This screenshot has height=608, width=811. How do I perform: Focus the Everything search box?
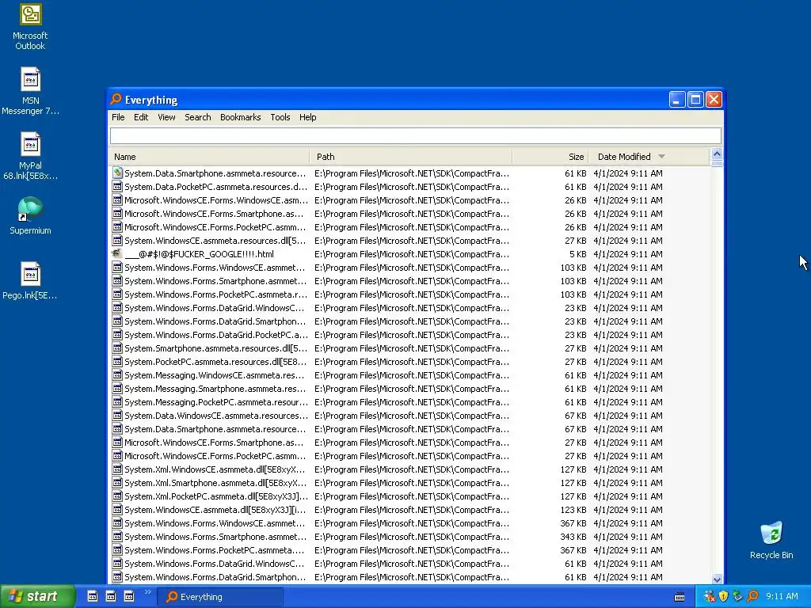415,135
